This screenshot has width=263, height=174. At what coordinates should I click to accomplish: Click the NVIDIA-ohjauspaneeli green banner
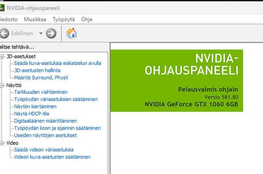click(177, 81)
